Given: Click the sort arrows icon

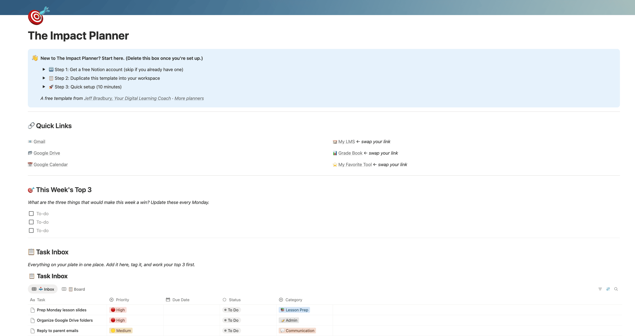Looking at the screenshot, I should [x=608, y=289].
